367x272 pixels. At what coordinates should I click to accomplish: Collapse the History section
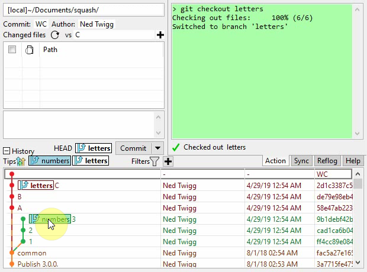(x=7, y=151)
